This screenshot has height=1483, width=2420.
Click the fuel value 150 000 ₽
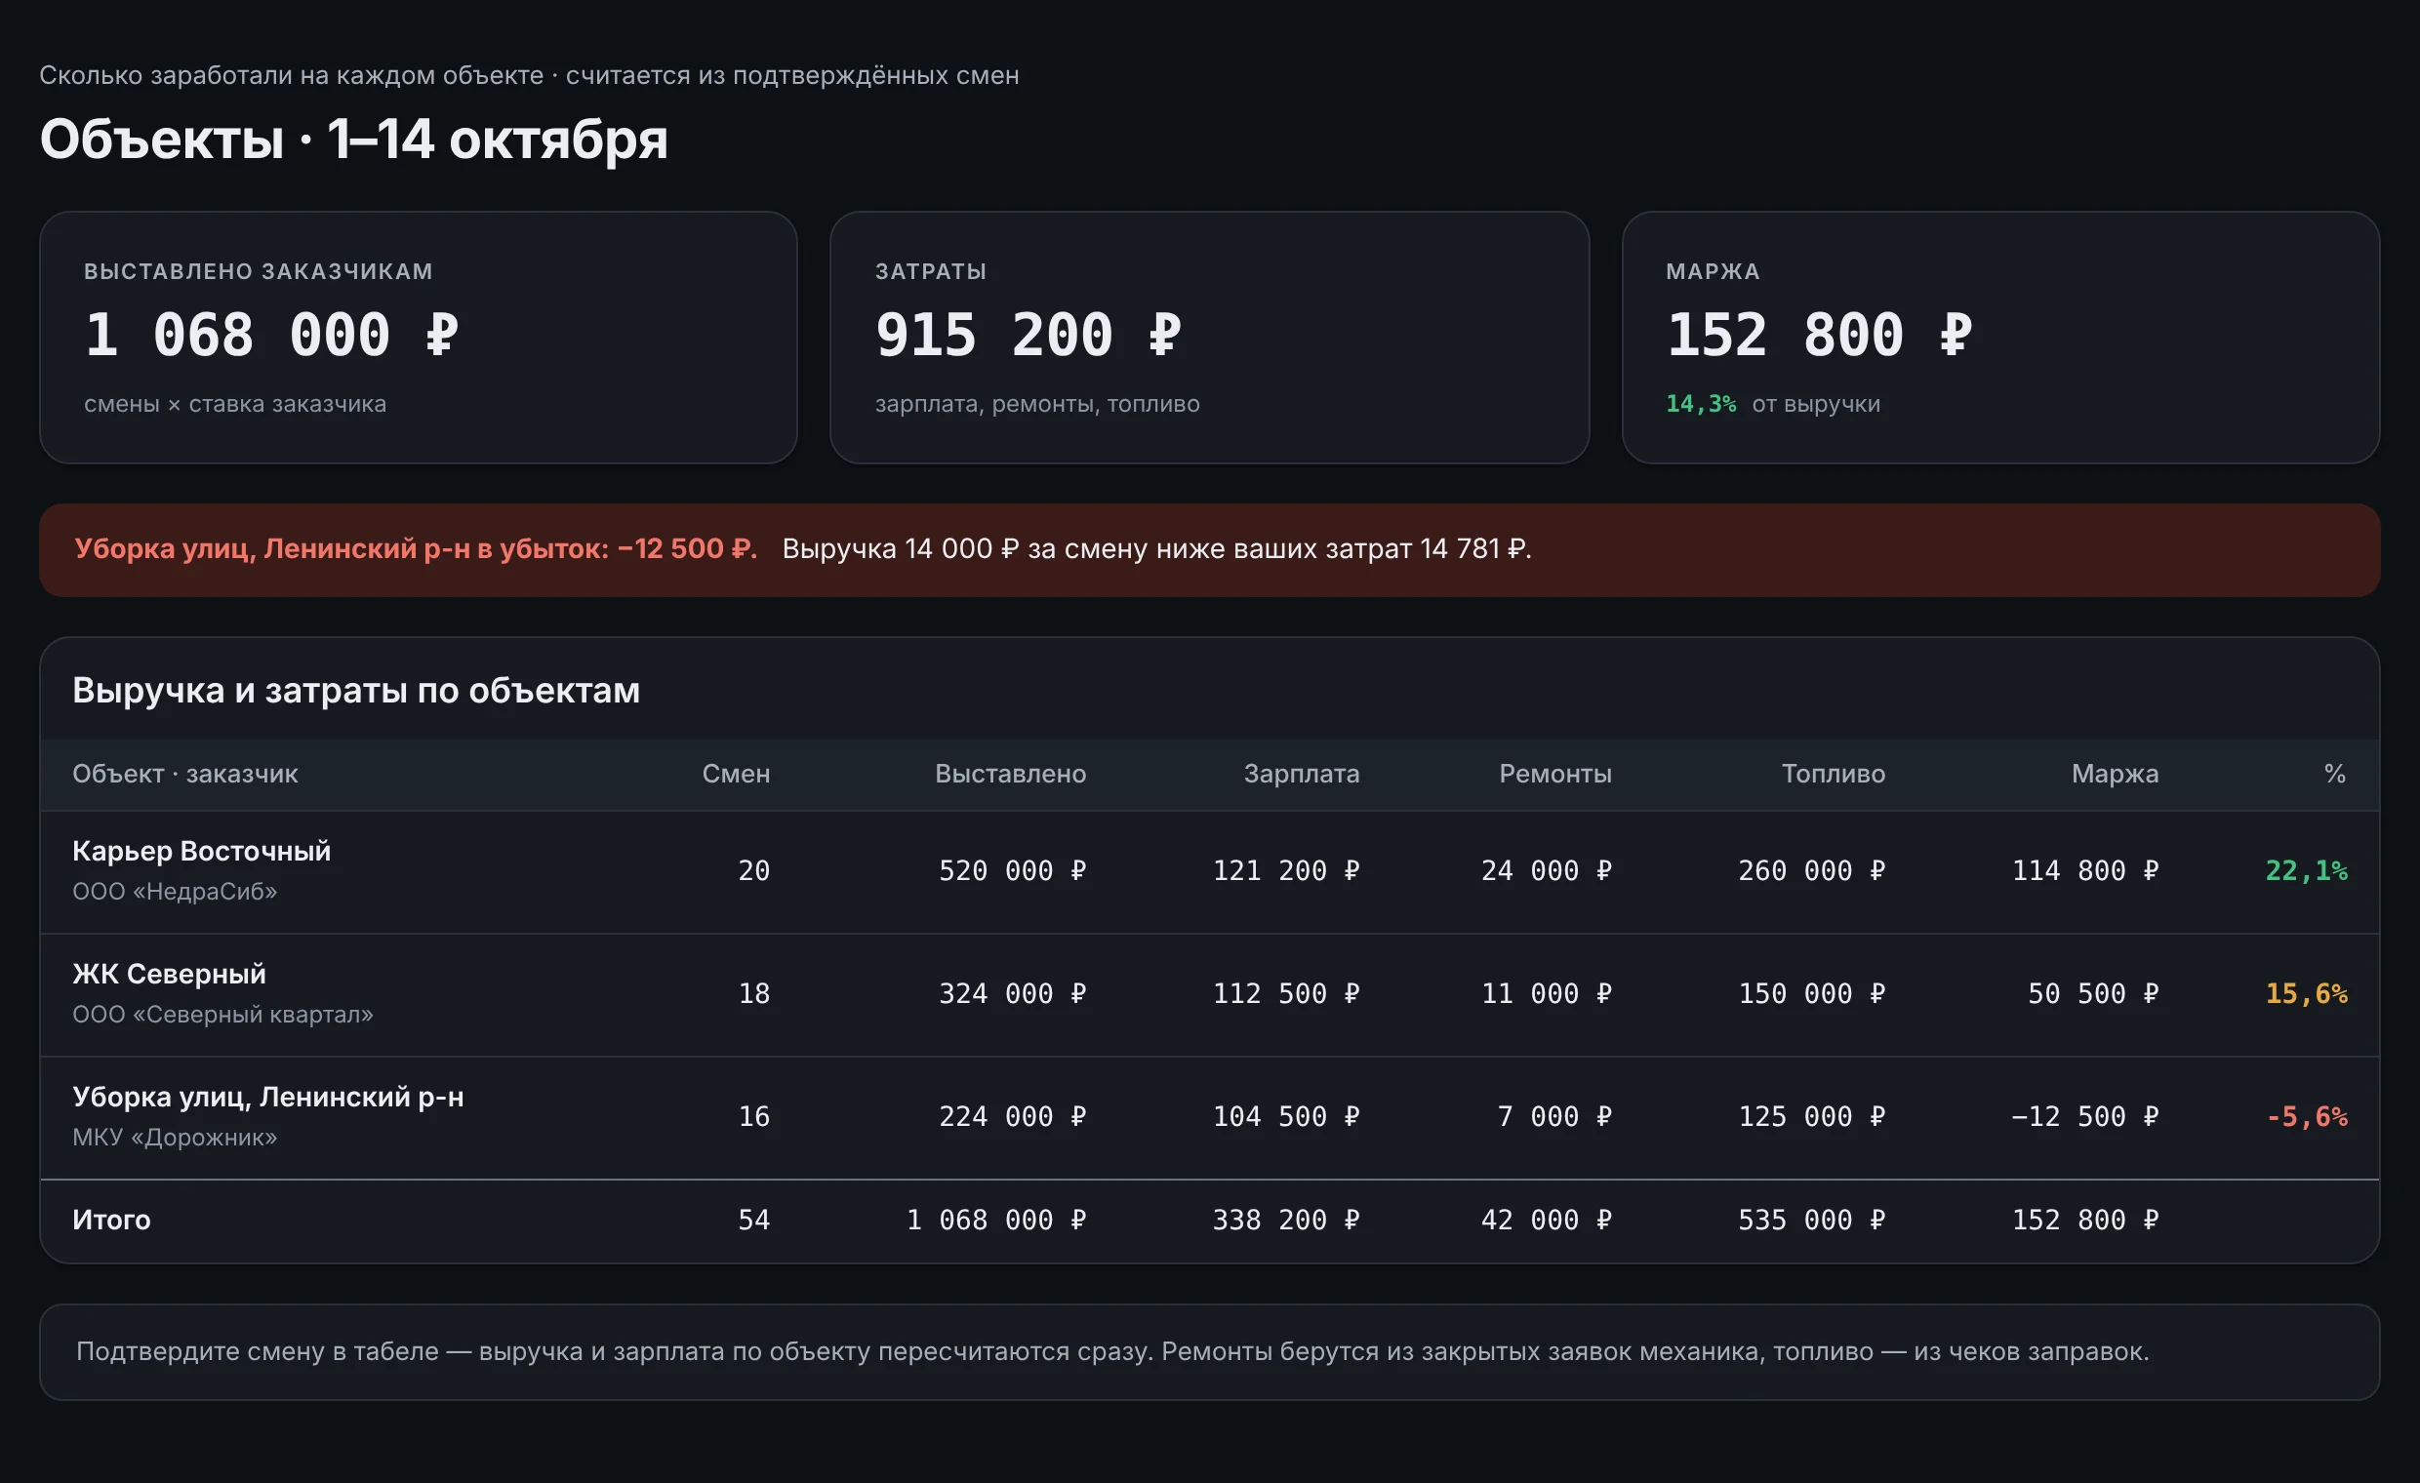[x=1812, y=994]
